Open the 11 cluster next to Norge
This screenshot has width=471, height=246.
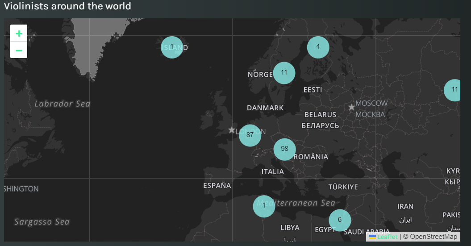pyautogui.click(x=284, y=73)
